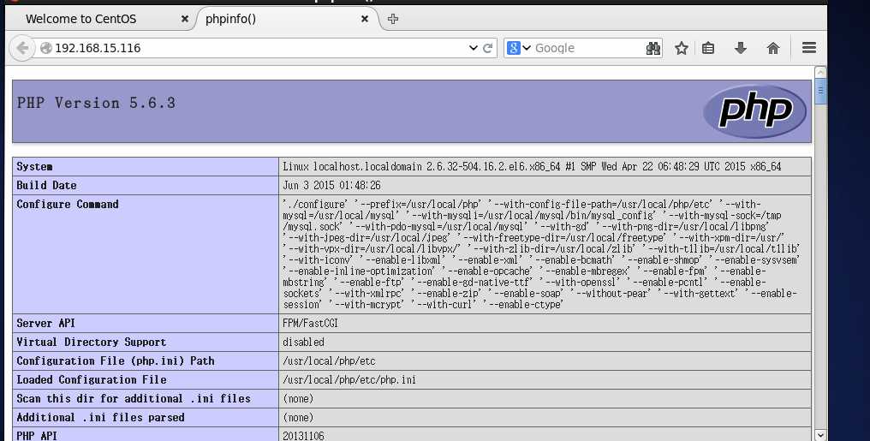Image resolution: width=870 pixels, height=441 pixels.
Task: Click the Server API row label
Action: pyautogui.click(x=45, y=323)
